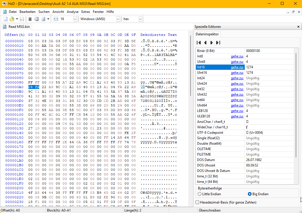Open the Windows (ANSI) charset dropdown
302x213 pixels.
[118, 19]
